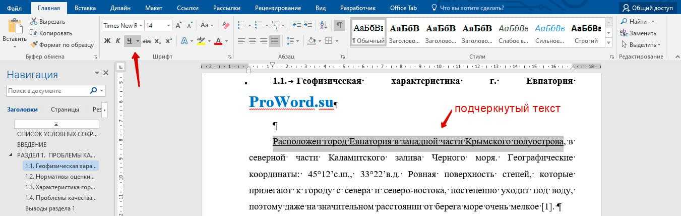Expand the styles gallery with the more arrow
This screenshot has height=216, width=681.
[609, 42]
